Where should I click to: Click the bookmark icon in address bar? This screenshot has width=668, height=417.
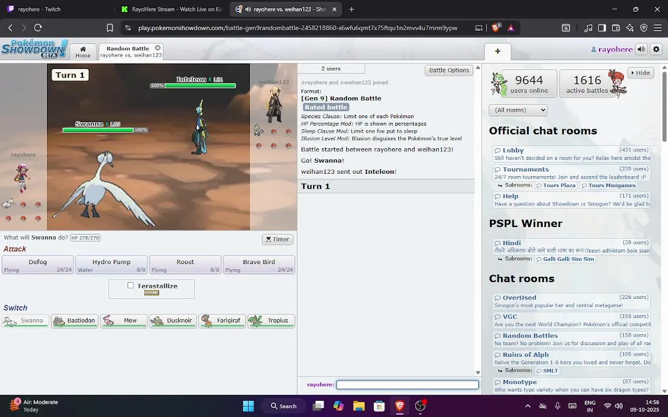(x=110, y=28)
